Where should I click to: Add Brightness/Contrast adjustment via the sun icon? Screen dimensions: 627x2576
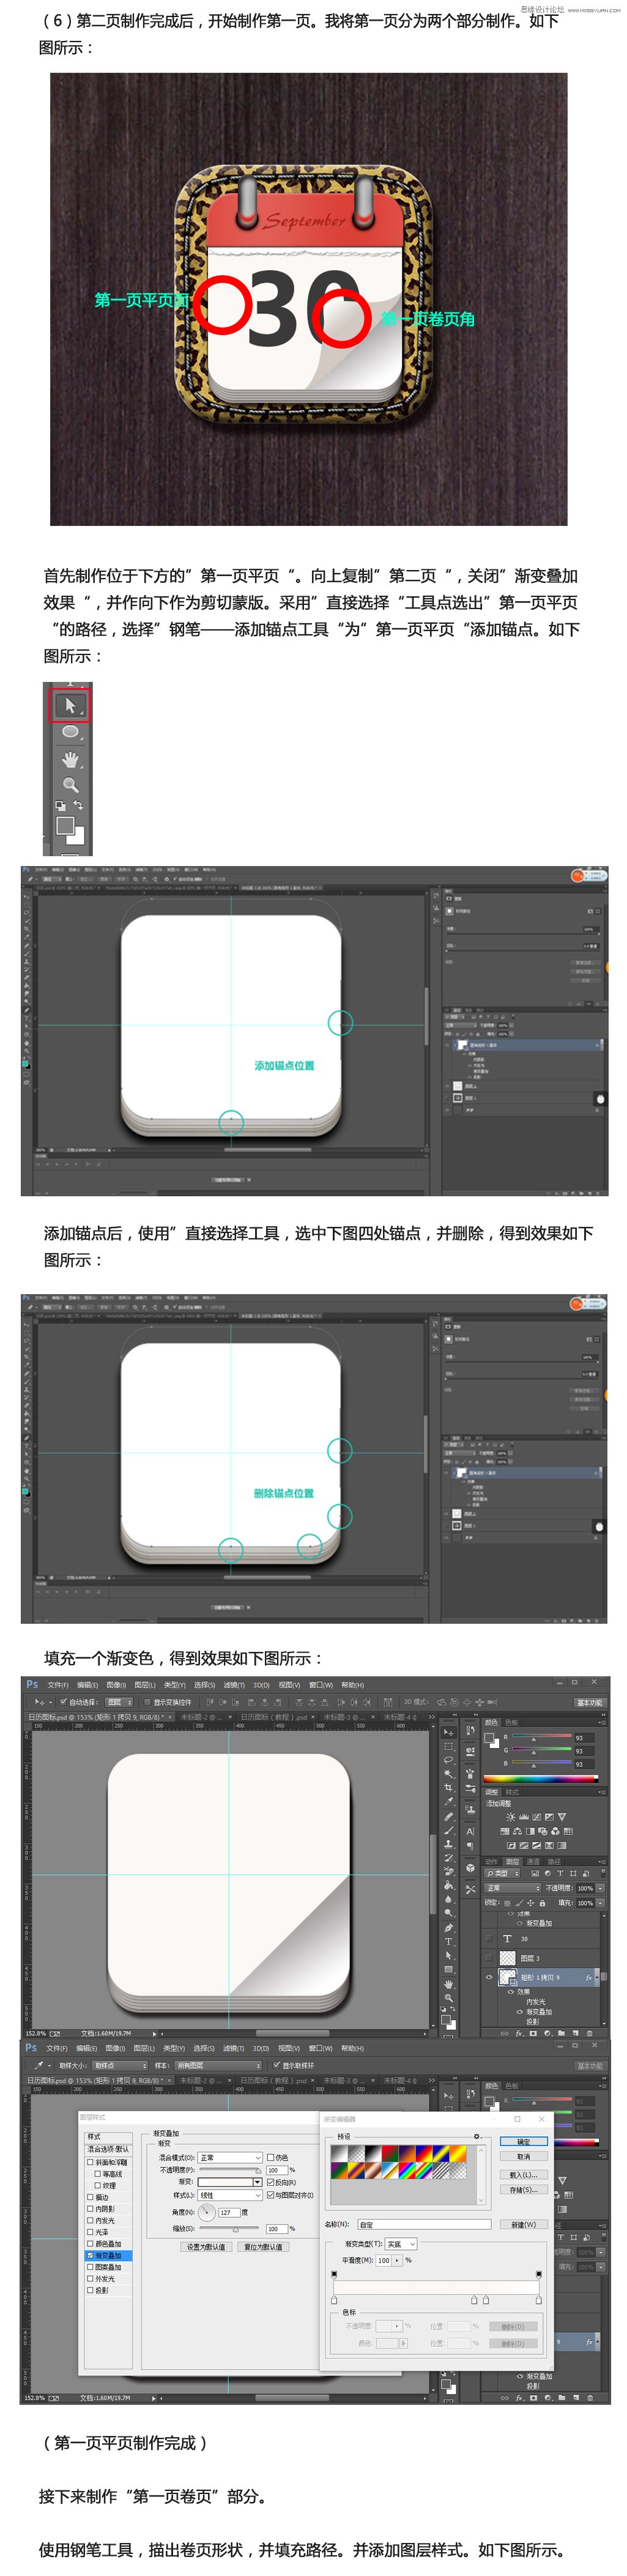[x=511, y=1817]
